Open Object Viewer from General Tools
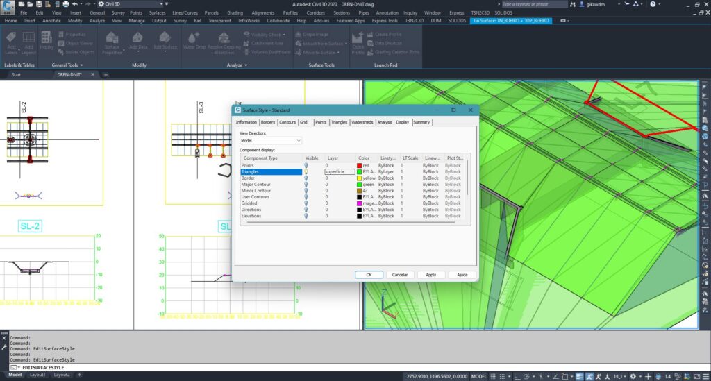 (76, 44)
